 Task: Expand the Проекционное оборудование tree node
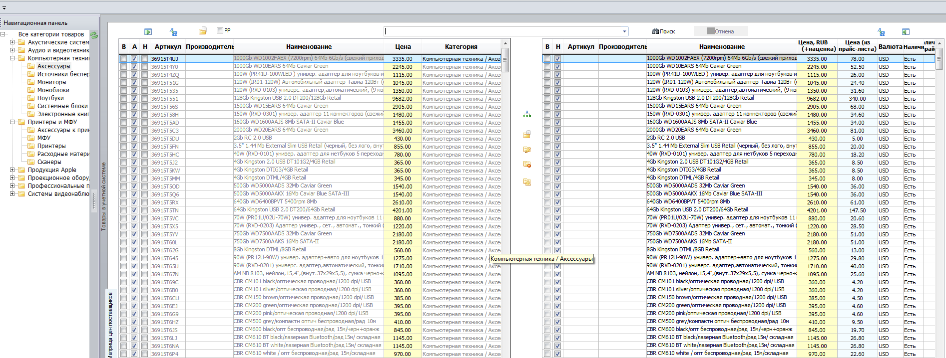12,178
